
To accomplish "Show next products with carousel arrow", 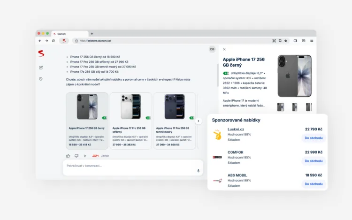I will pos(199,121).
